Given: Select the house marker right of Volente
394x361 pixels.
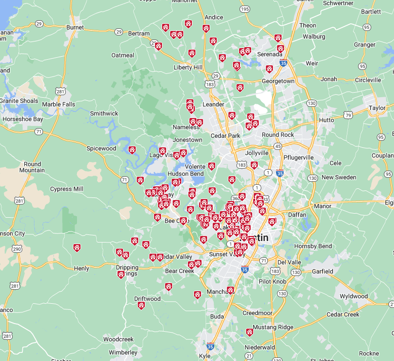Looking at the screenshot, I should click(x=211, y=166).
